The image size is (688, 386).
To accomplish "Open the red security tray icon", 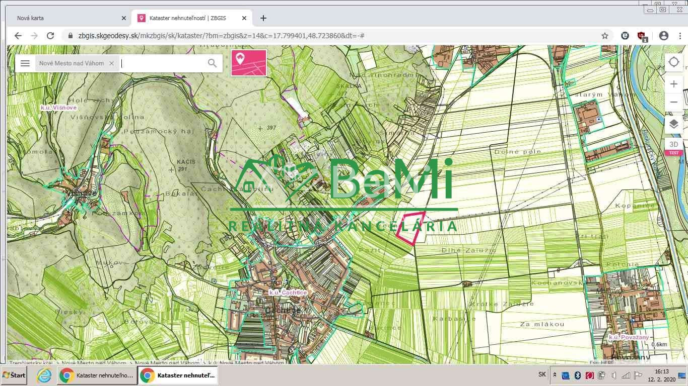I will click(590, 375).
